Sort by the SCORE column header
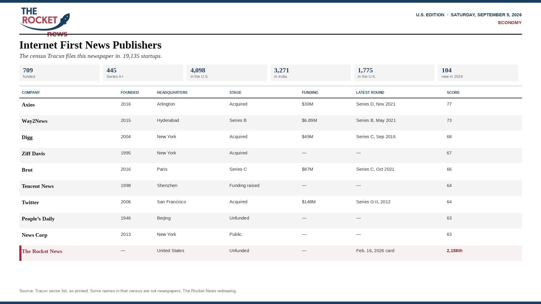The height and width of the screenshot is (304, 541). 453,93
